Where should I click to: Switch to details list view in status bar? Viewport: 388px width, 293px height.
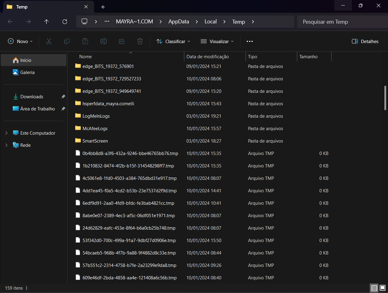(x=374, y=288)
